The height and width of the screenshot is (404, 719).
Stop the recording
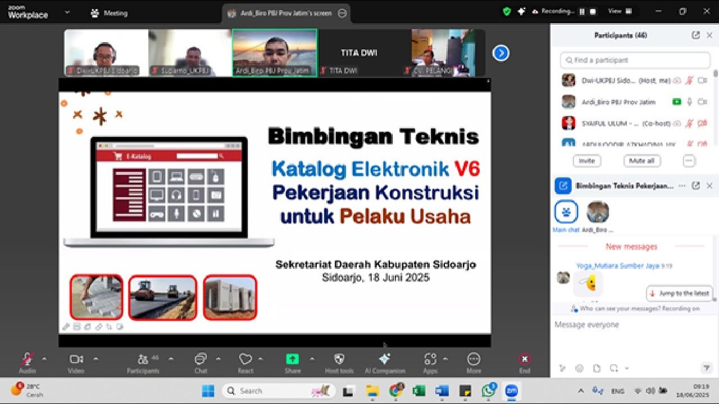click(x=593, y=11)
